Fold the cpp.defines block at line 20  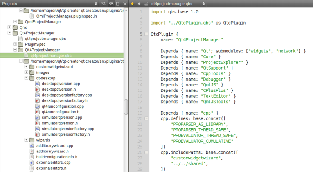coord(146,118)
